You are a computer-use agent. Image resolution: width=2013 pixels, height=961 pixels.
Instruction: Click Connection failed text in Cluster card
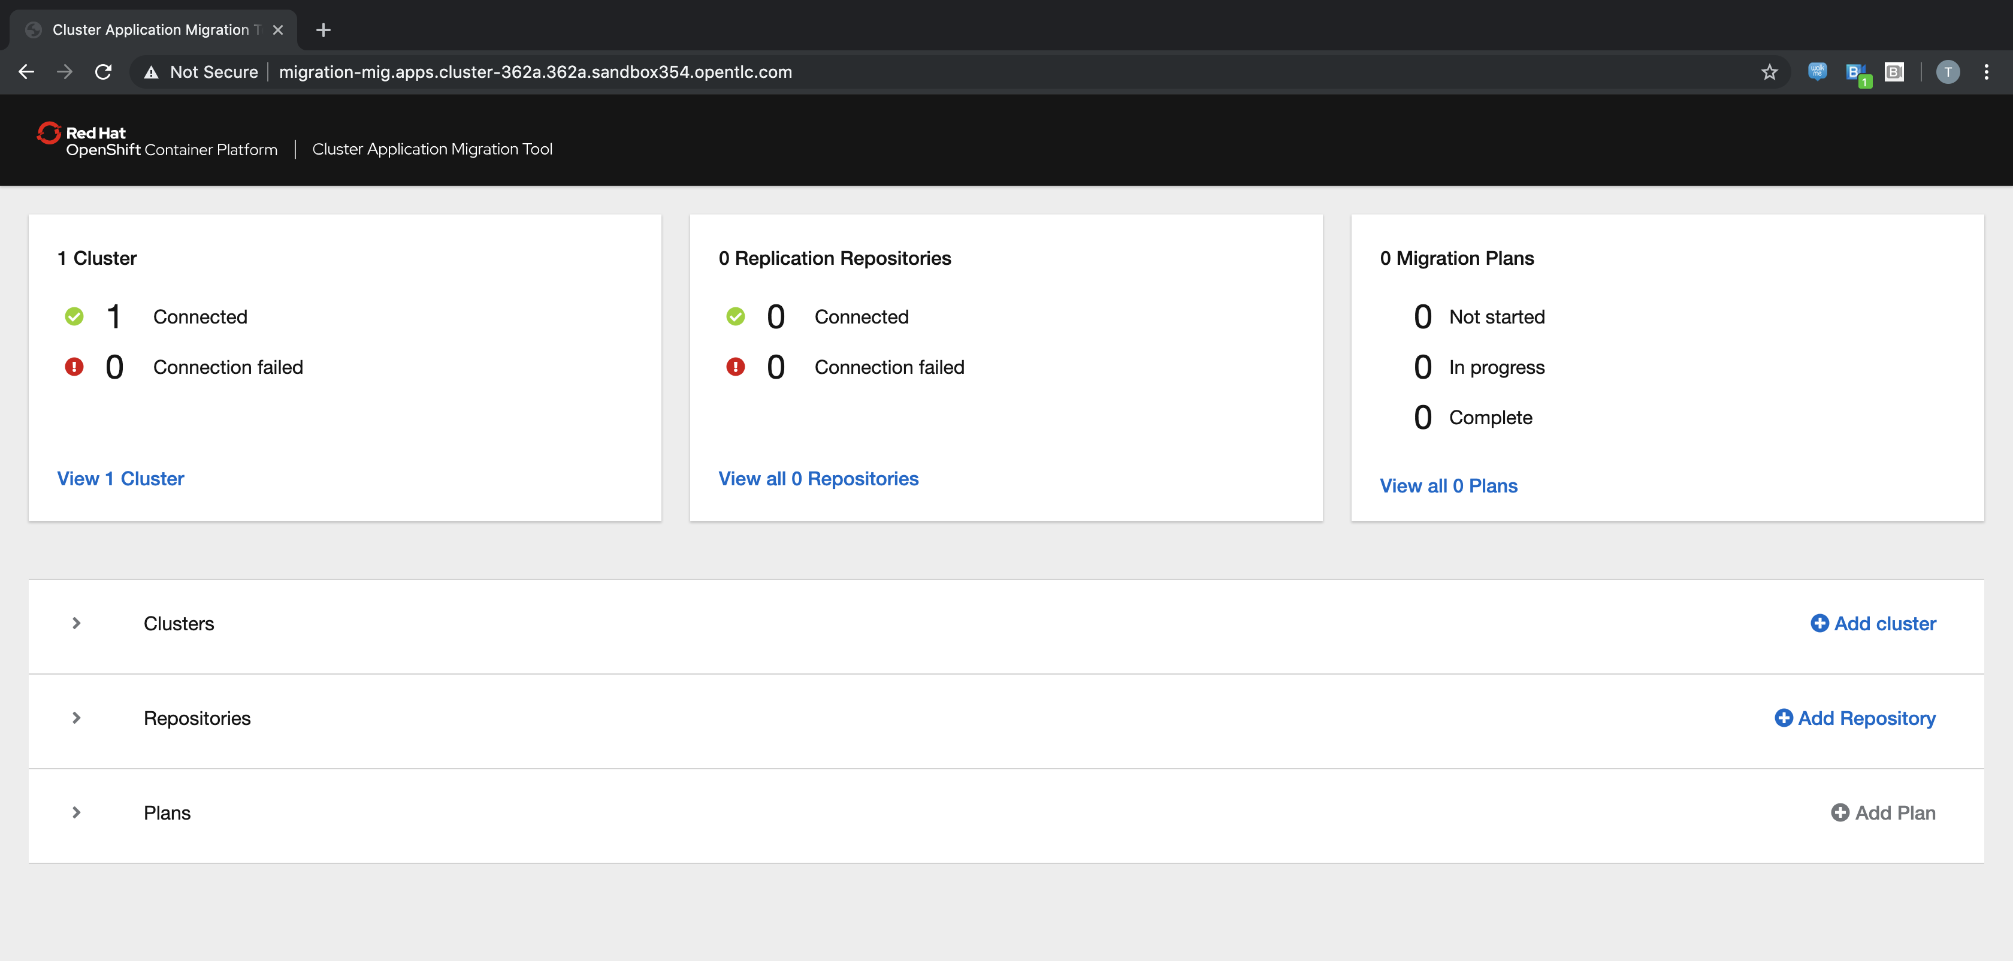coord(228,367)
